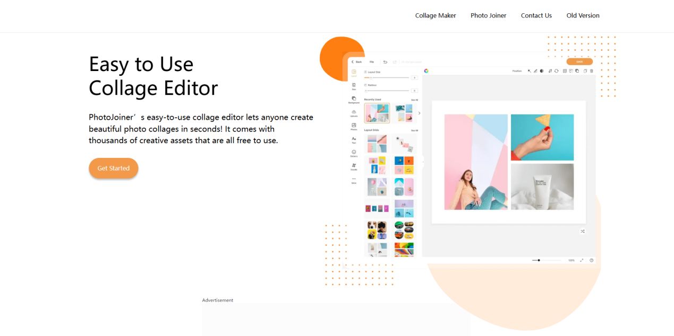Select the four-in-a-row strip layout thumbnail
This screenshot has width=674, height=336.
(x=377, y=208)
